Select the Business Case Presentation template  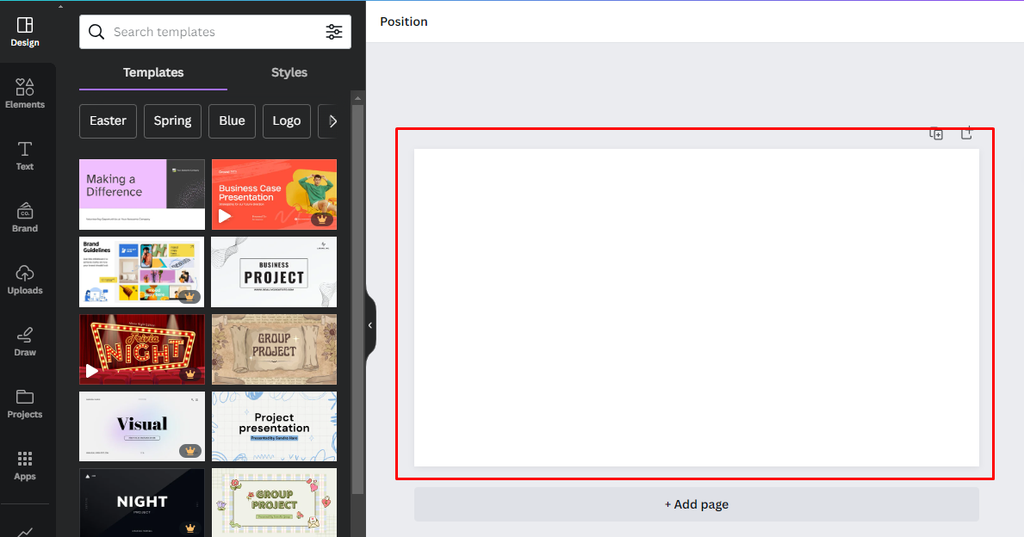274,194
